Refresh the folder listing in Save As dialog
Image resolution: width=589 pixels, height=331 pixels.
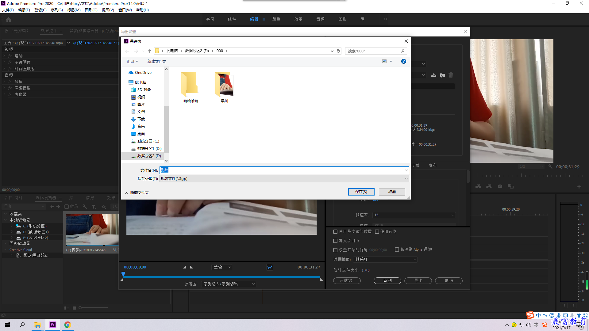click(338, 51)
